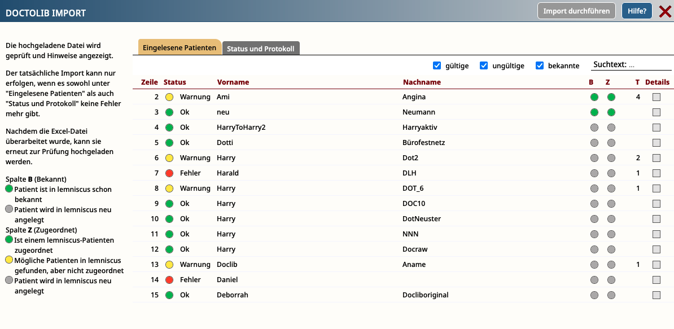Check Details box for Daniel row 14
Image resolution: width=674 pixels, height=329 pixels.
657,280
